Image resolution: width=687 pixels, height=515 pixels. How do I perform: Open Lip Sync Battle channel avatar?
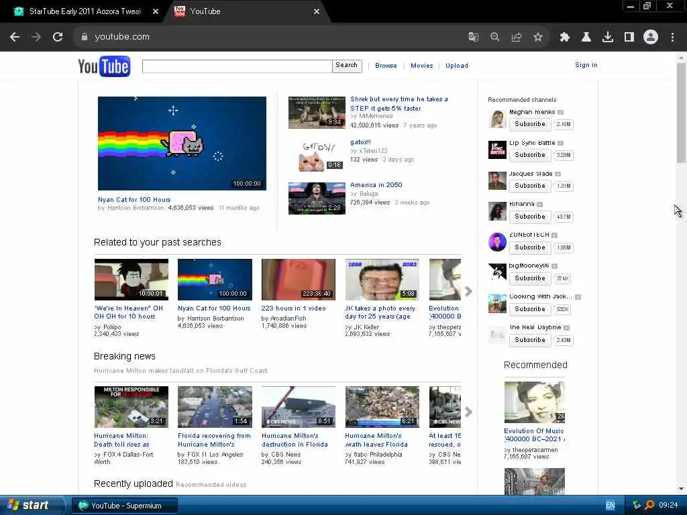497,150
